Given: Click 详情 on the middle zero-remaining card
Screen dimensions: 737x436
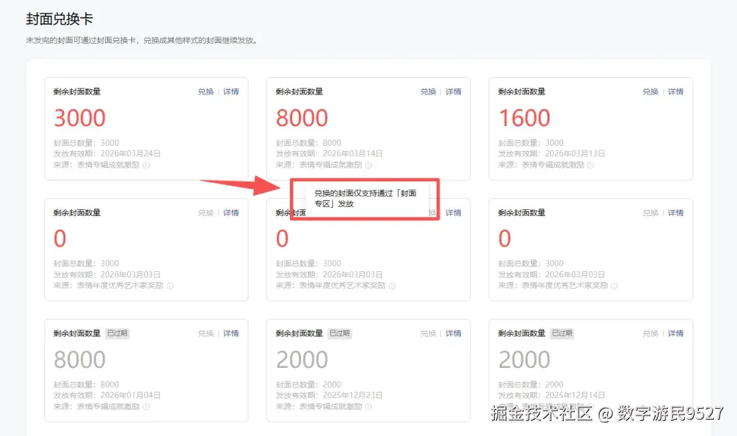Looking at the screenshot, I should coord(453,213).
